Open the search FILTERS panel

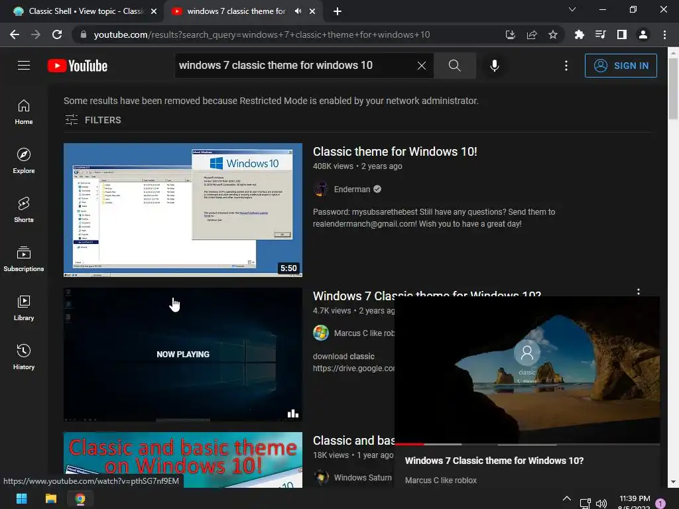[x=93, y=120]
